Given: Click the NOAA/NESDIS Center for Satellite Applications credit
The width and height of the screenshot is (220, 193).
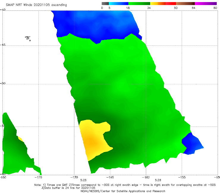Looking at the screenshot, I should pyautogui.click(x=123, y=191).
